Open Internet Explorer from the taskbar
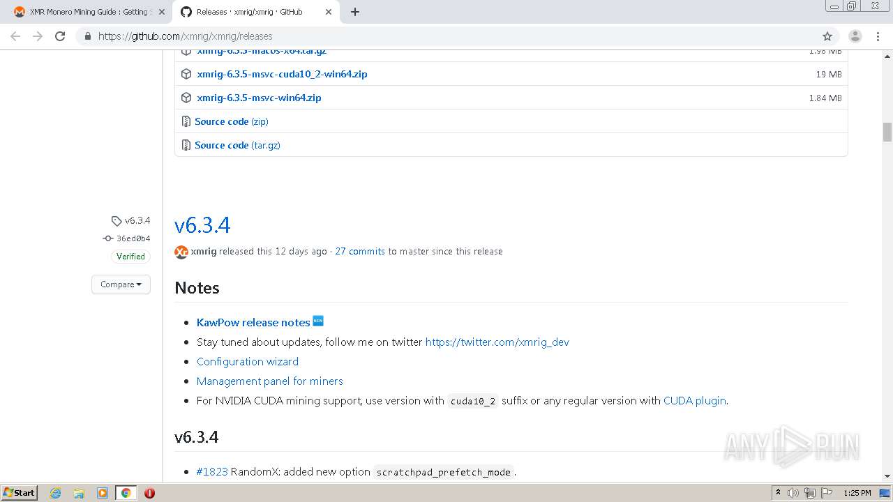This screenshot has width=893, height=502. click(55, 493)
